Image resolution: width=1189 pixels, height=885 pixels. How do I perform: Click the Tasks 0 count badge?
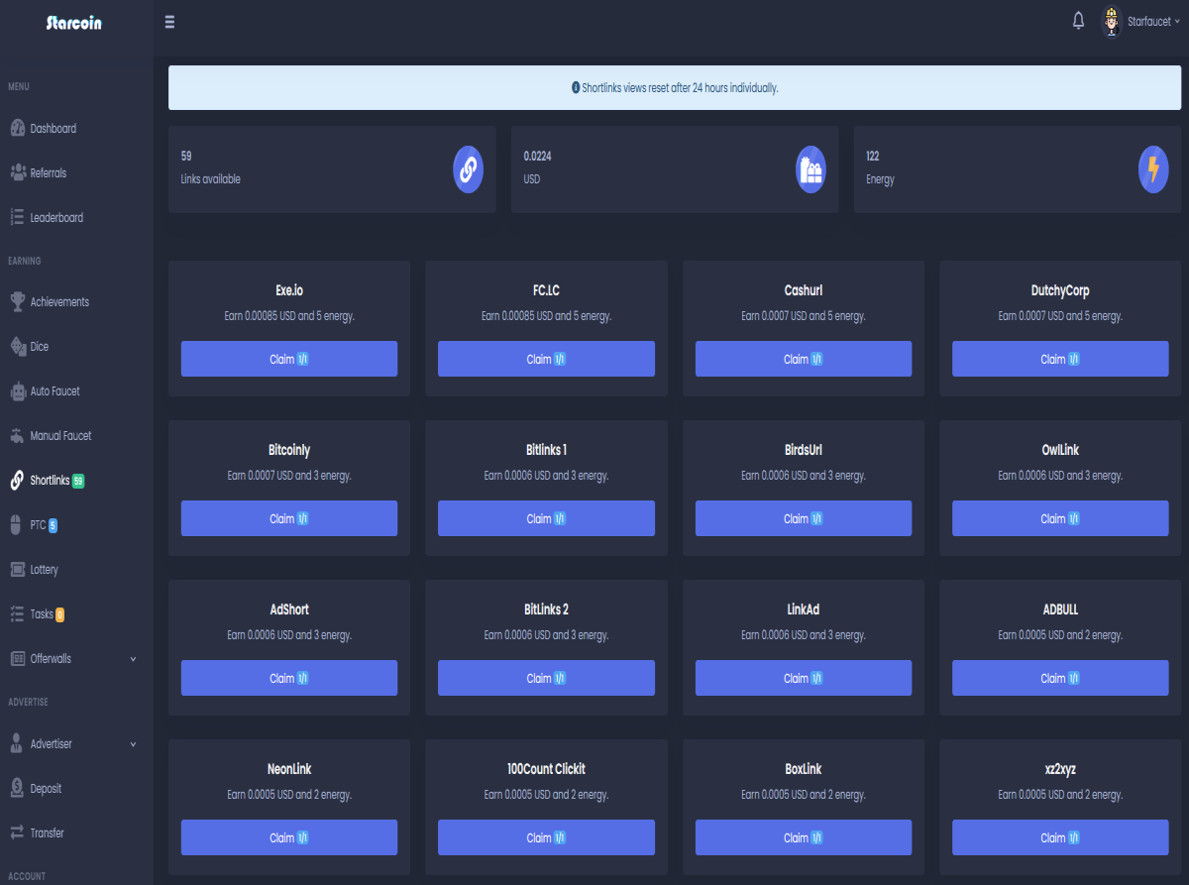pos(59,614)
